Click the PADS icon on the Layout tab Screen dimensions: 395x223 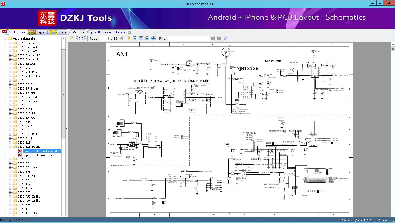click(32, 32)
